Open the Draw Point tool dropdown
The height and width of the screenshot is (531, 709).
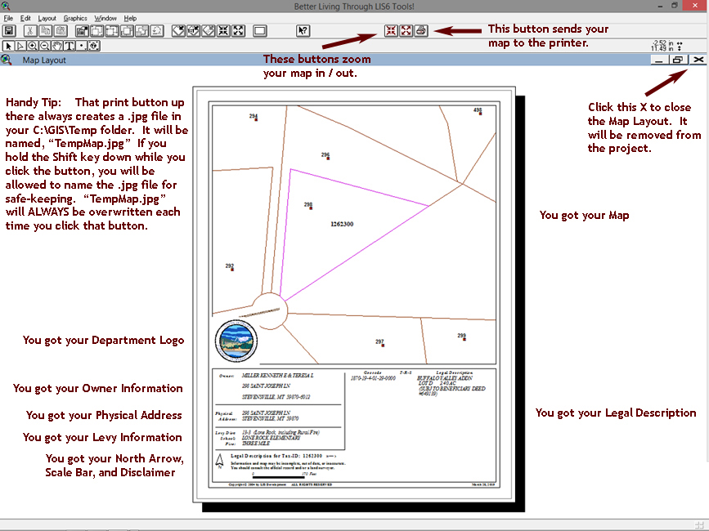point(82,46)
